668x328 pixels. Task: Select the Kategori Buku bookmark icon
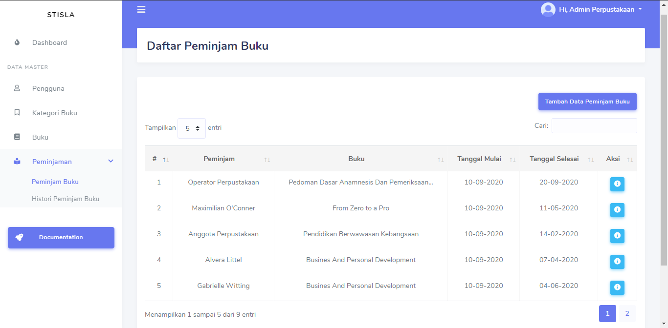(x=17, y=113)
